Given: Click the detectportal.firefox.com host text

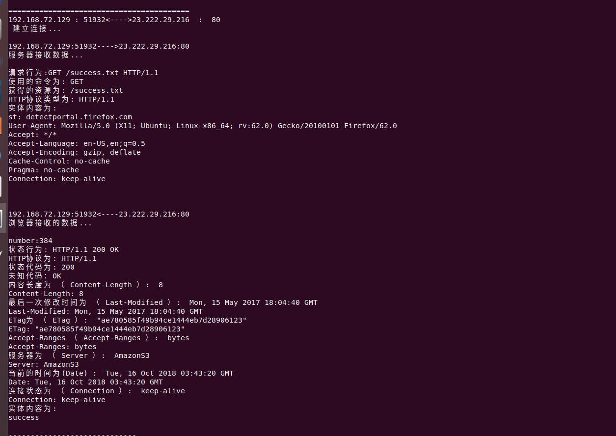Looking at the screenshot, I should [79, 117].
